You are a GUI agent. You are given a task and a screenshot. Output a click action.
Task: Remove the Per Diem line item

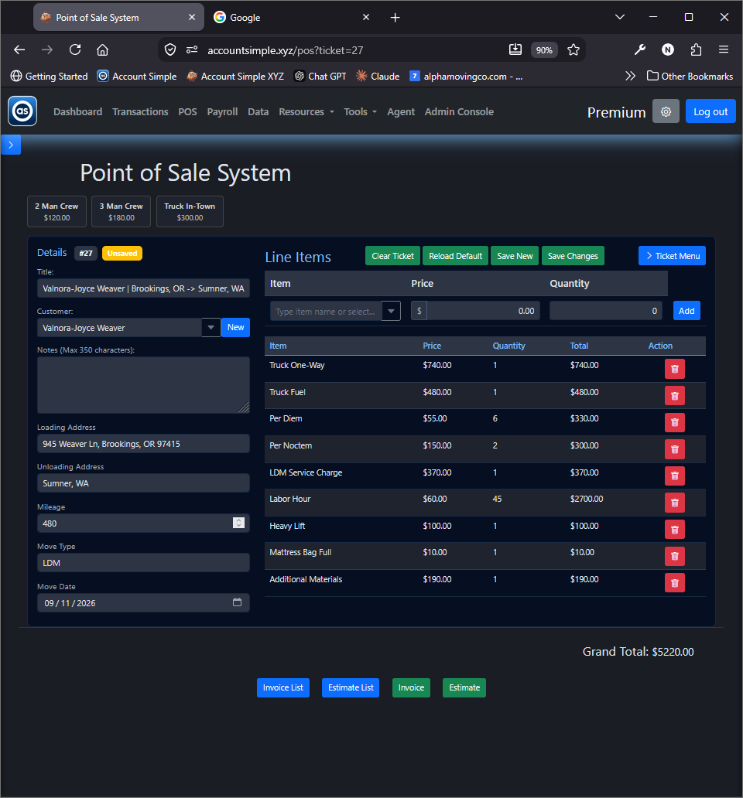(674, 422)
